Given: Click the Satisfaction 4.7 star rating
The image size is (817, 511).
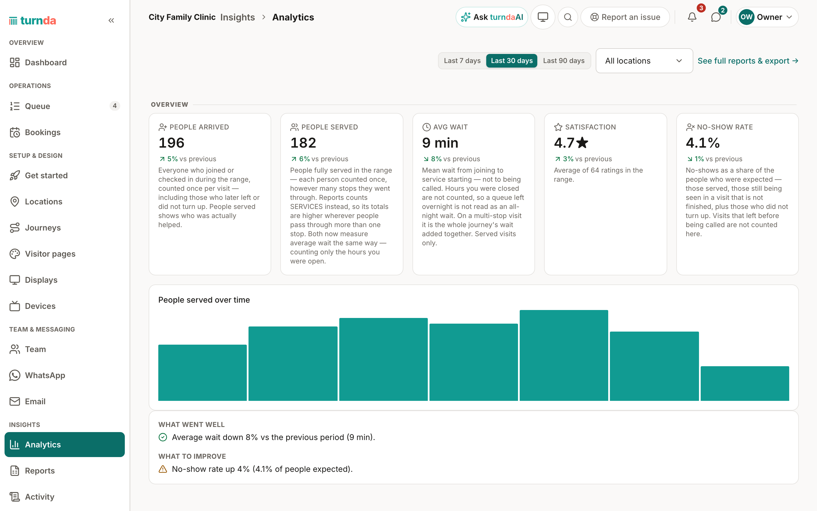Looking at the screenshot, I should [x=571, y=143].
